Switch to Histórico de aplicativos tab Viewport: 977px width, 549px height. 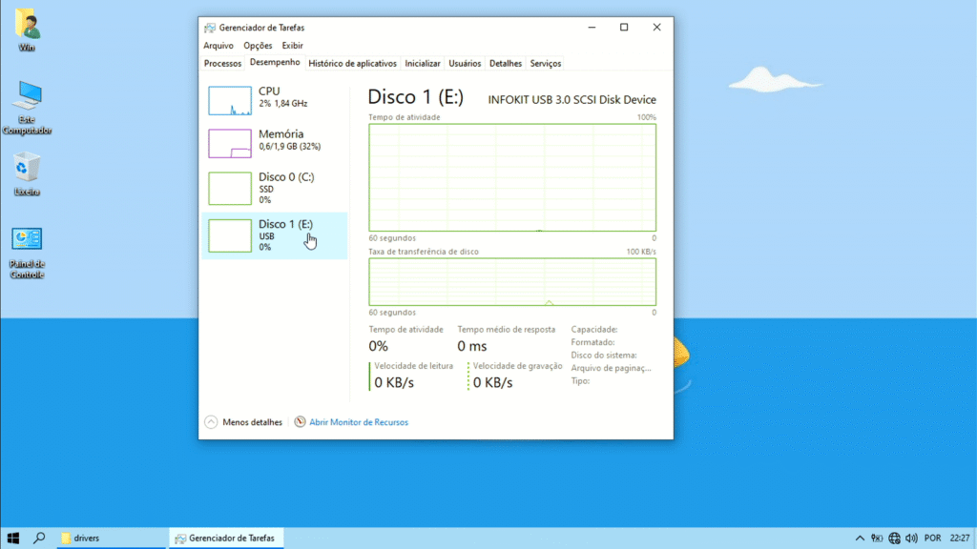click(352, 64)
